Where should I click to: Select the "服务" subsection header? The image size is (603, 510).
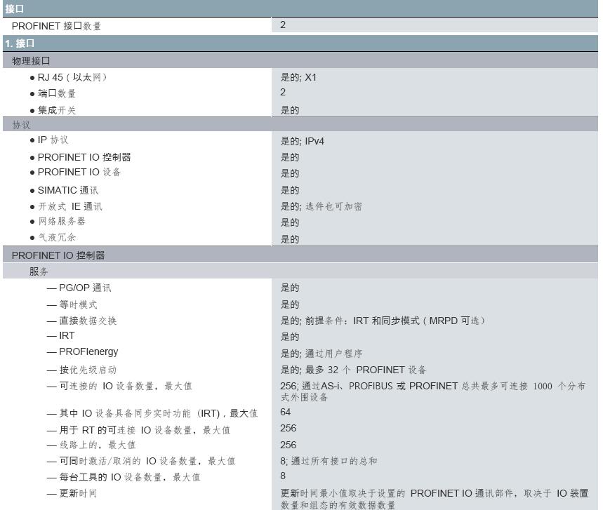click(300, 271)
